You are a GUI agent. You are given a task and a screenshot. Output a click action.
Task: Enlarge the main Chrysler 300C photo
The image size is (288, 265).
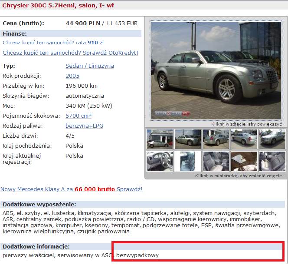[216, 71]
